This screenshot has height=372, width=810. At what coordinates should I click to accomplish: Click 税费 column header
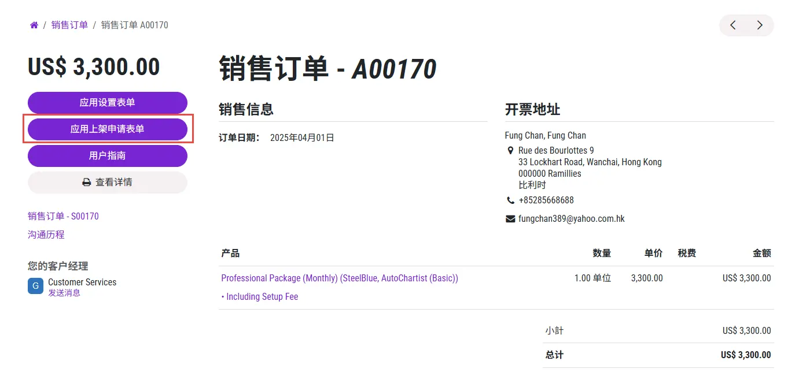tap(687, 254)
